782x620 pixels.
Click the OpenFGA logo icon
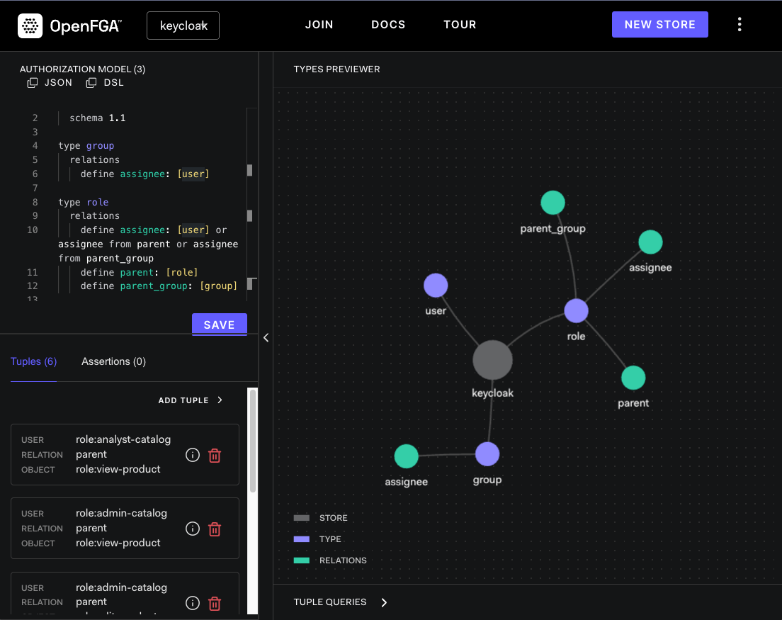click(28, 24)
